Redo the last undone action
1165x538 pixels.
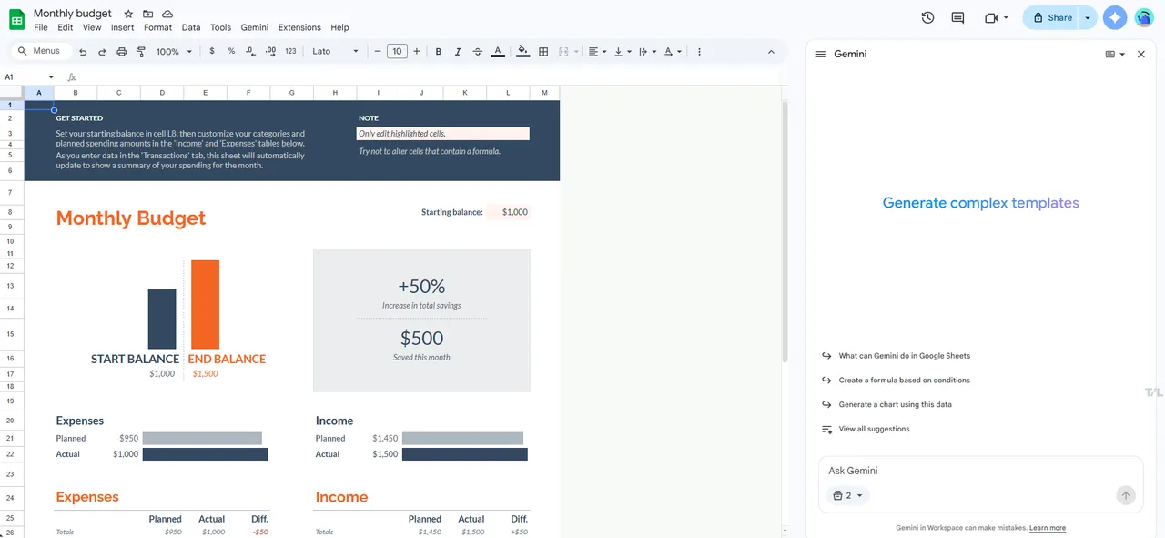coord(102,52)
